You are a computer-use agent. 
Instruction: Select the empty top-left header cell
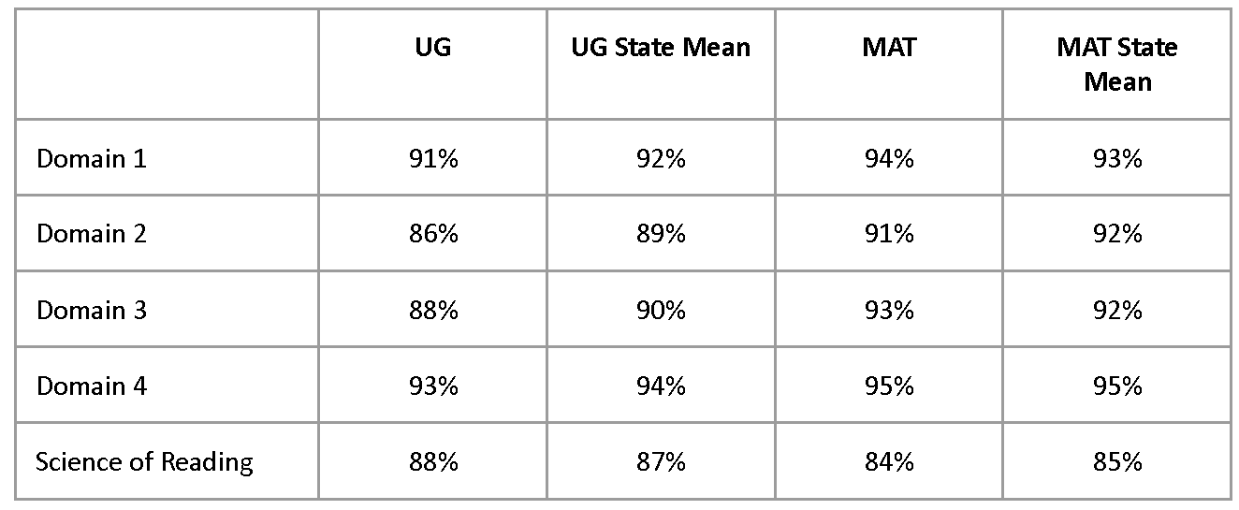coord(167,64)
